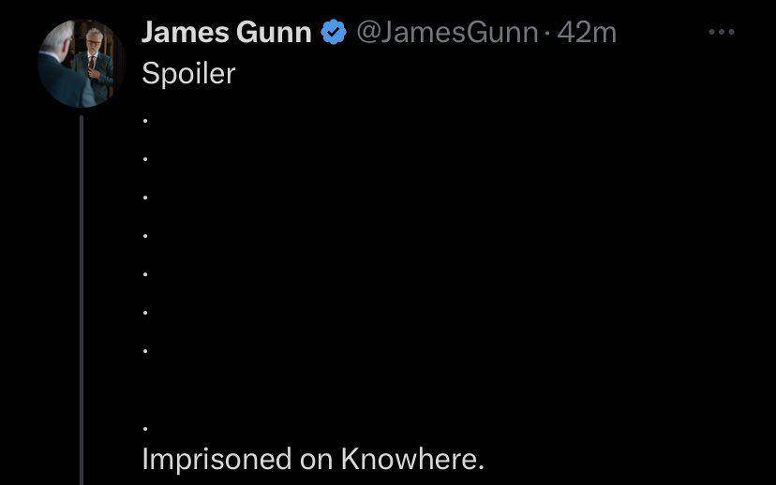Click the separator dot before 42m
The width and height of the screenshot is (776, 485).
click(x=547, y=33)
